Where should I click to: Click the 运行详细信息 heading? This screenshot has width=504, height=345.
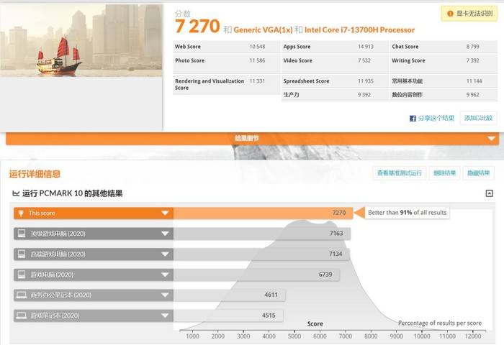coord(35,174)
